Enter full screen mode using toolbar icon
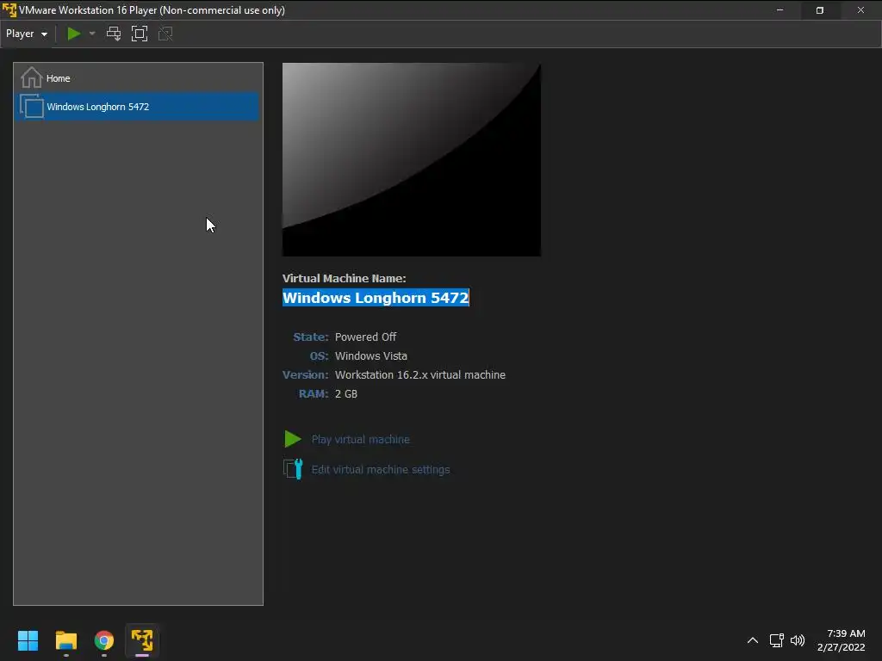The image size is (882, 661). [x=140, y=34]
